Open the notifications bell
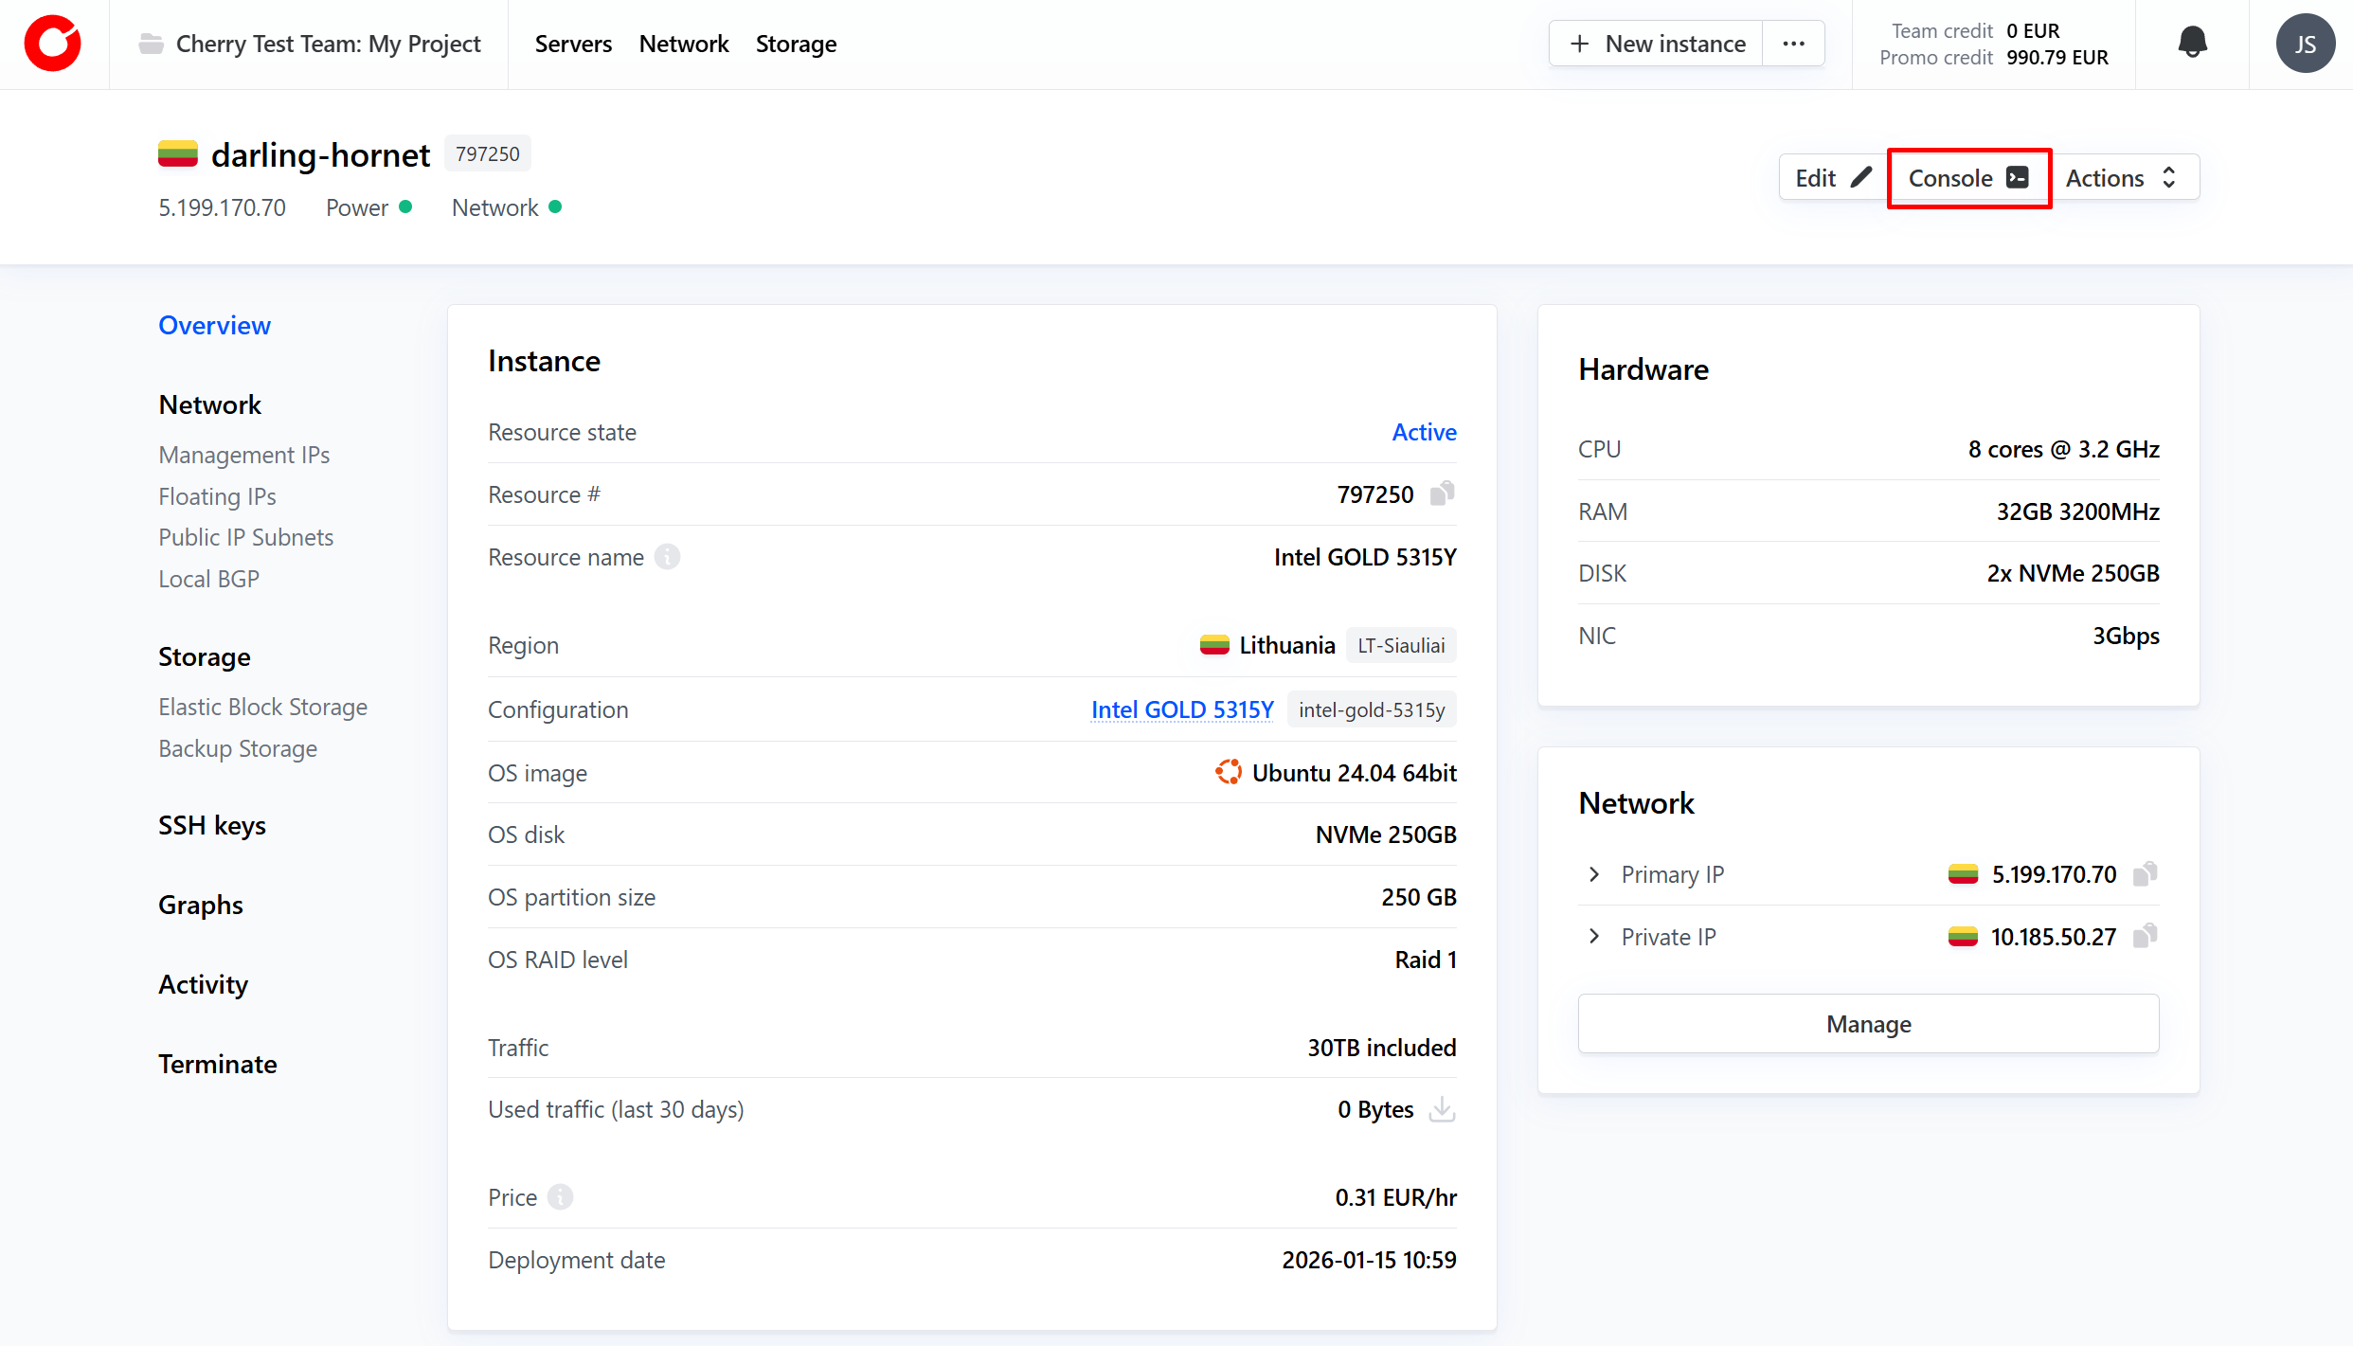The width and height of the screenshot is (2353, 1346). (x=2192, y=43)
